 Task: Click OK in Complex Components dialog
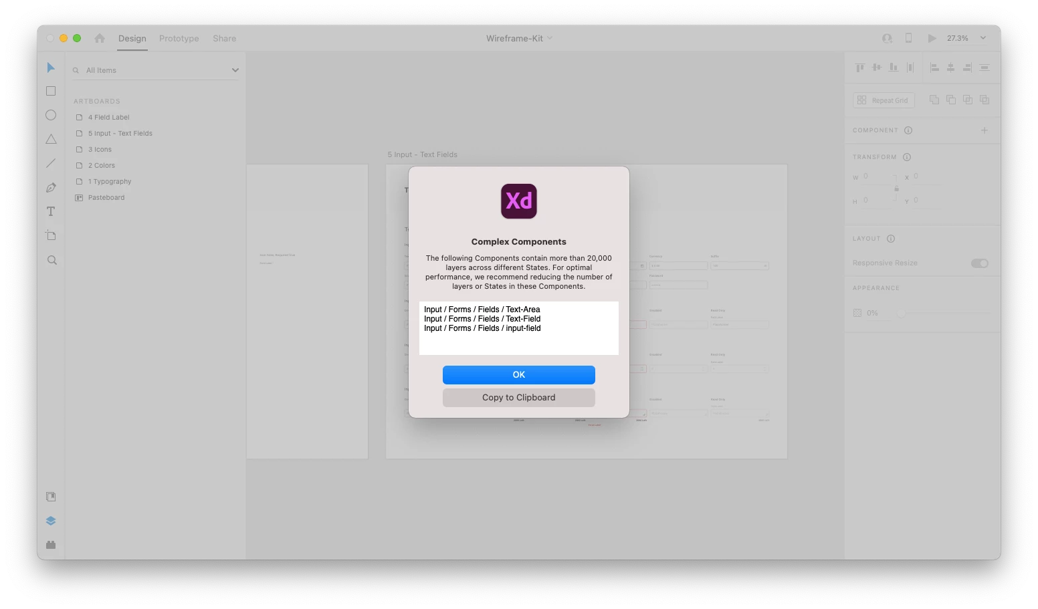[x=519, y=375]
